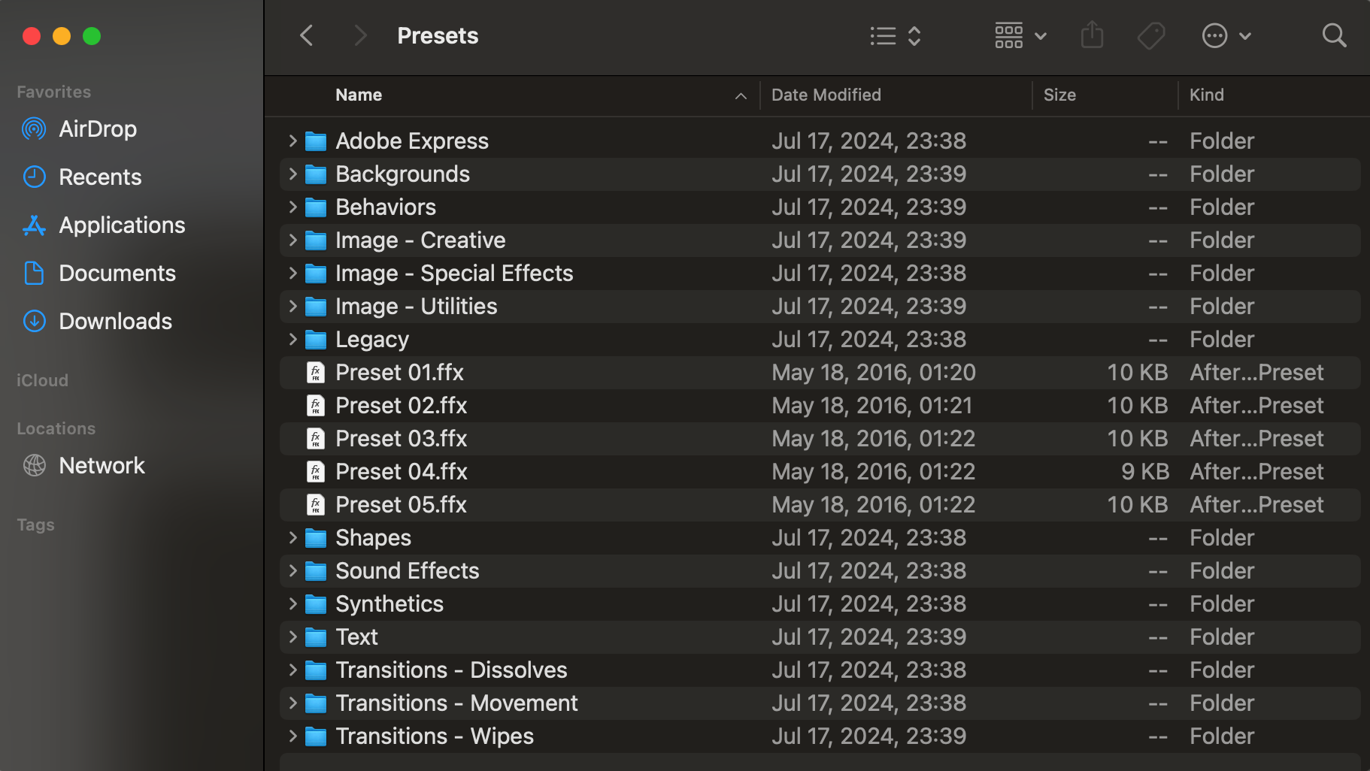1370x771 pixels.
Task: Select Network under Locations
Action: pyautogui.click(x=102, y=466)
